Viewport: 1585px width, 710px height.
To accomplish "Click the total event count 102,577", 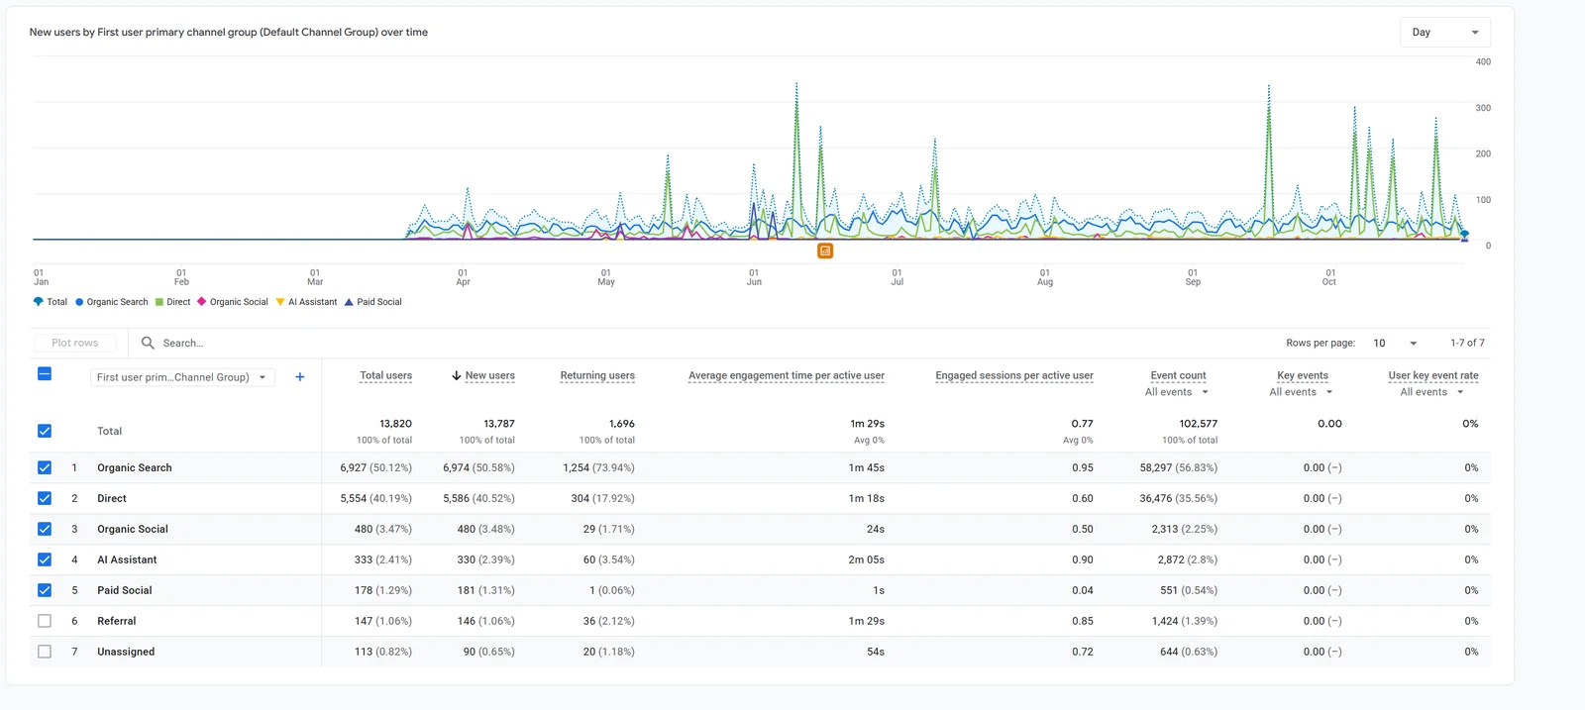I will 1199,424.
